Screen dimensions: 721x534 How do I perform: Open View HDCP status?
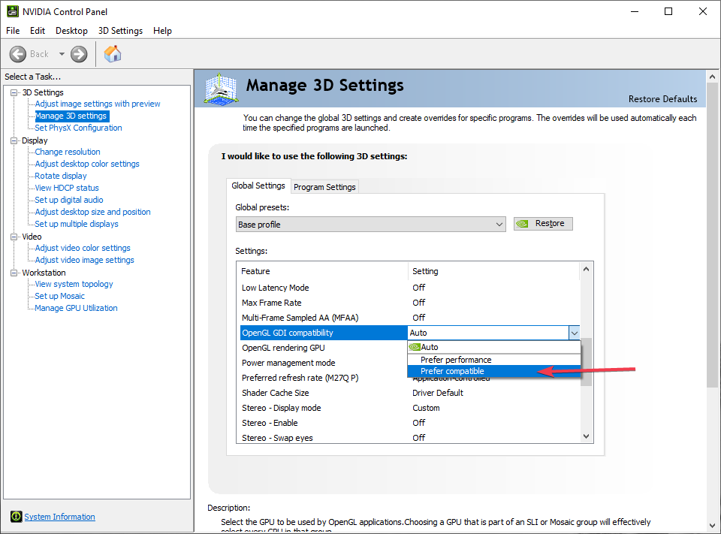coord(67,188)
